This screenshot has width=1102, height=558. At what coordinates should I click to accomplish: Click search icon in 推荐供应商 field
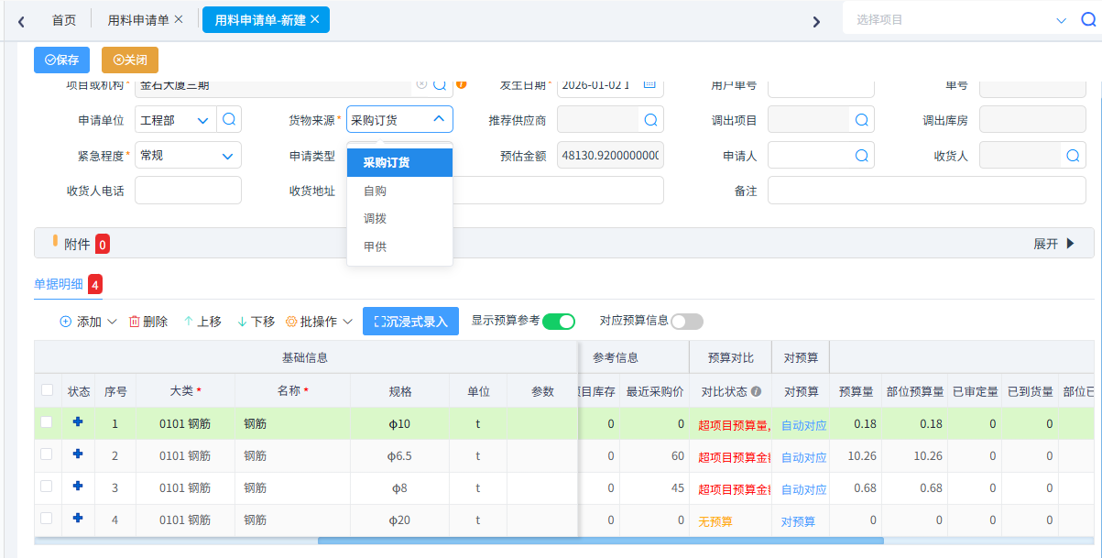(x=650, y=120)
